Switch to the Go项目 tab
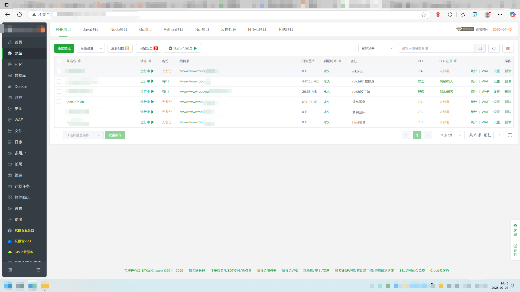The image size is (520, 292). pyautogui.click(x=145, y=29)
